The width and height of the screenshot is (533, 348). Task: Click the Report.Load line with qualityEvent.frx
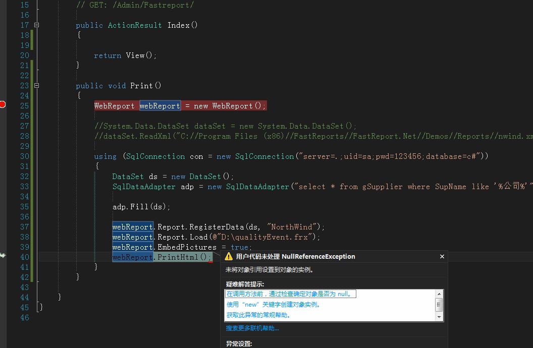(216, 237)
